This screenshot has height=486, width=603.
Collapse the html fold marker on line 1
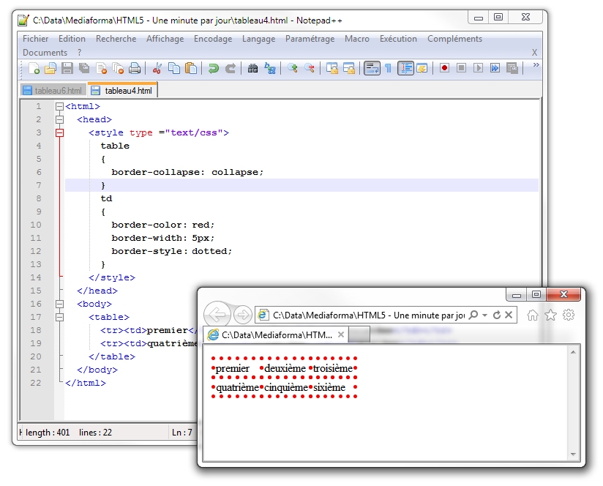59,106
